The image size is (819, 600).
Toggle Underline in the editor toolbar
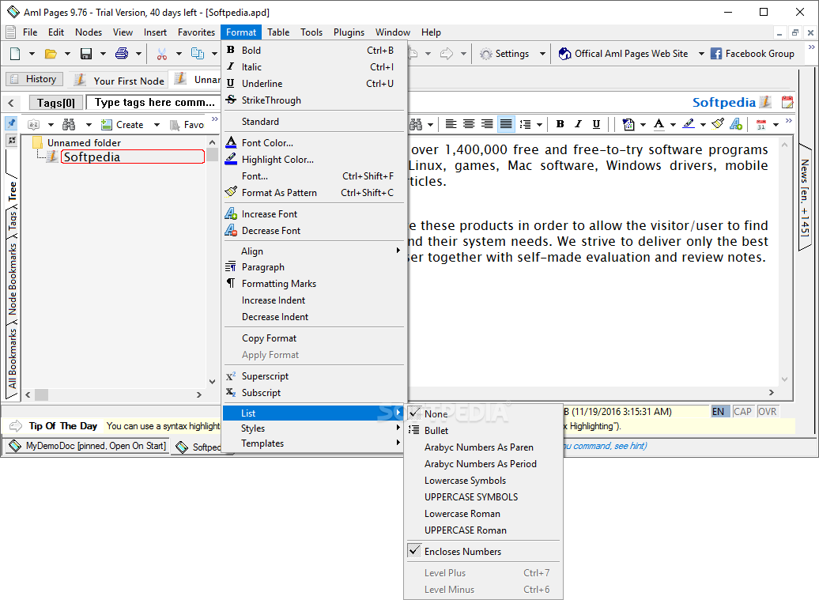coord(596,124)
